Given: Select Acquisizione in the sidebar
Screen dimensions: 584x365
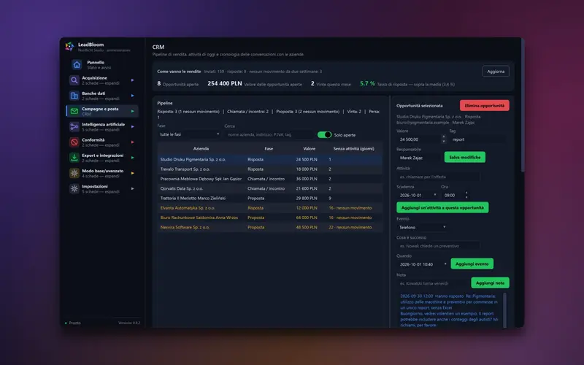Looking at the screenshot, I should tap(102, 80).
